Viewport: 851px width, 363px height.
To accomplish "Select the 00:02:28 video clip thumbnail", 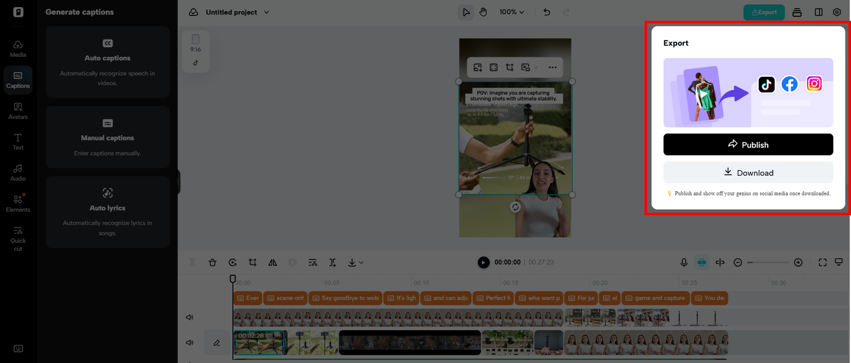I will click(259, 343).
